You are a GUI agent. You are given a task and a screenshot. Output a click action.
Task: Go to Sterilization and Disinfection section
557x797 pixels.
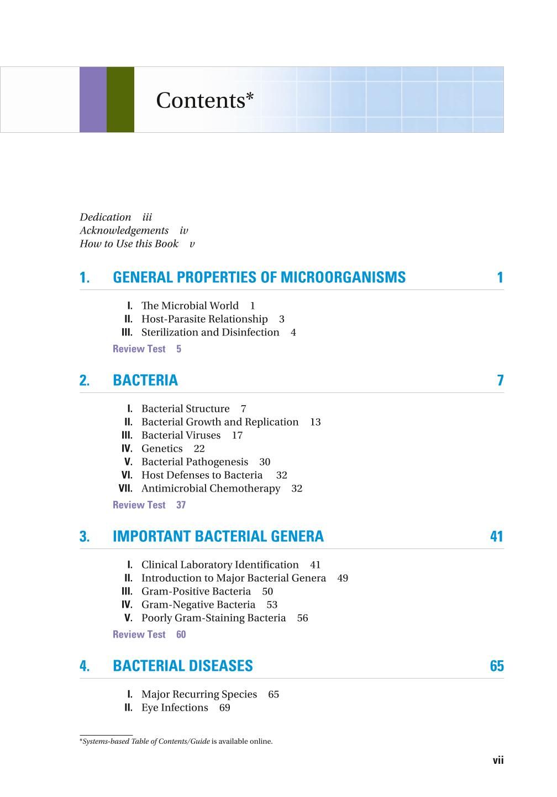click(211, 332)
